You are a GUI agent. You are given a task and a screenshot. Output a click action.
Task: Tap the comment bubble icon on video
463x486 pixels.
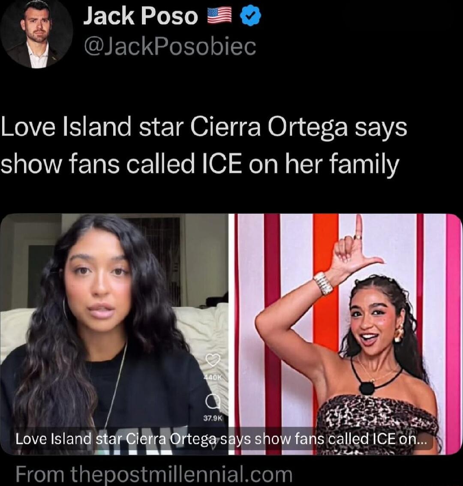213,402
